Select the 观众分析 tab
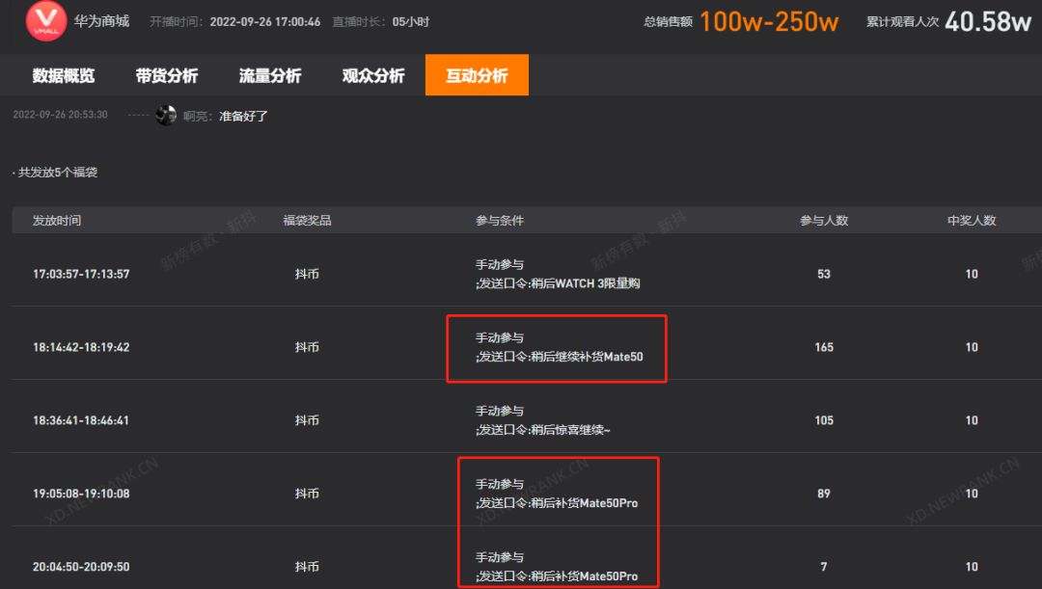1042x589 pixels. (373, 76)
